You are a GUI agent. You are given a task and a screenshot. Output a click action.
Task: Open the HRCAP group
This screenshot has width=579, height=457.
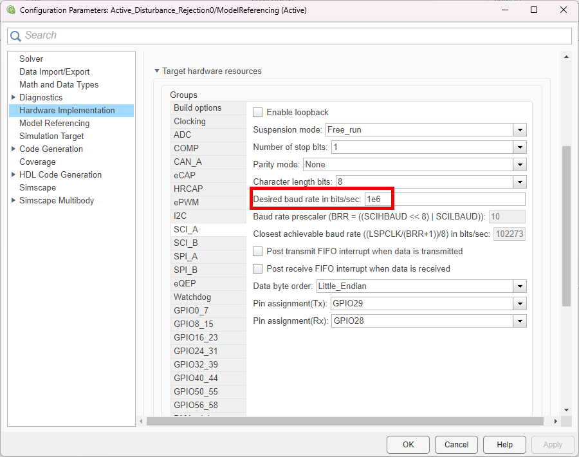208,189
